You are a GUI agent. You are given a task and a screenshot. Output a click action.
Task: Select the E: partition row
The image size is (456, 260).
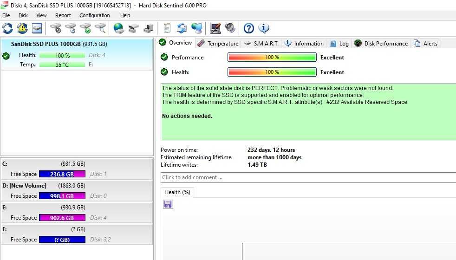coord(77,213)
